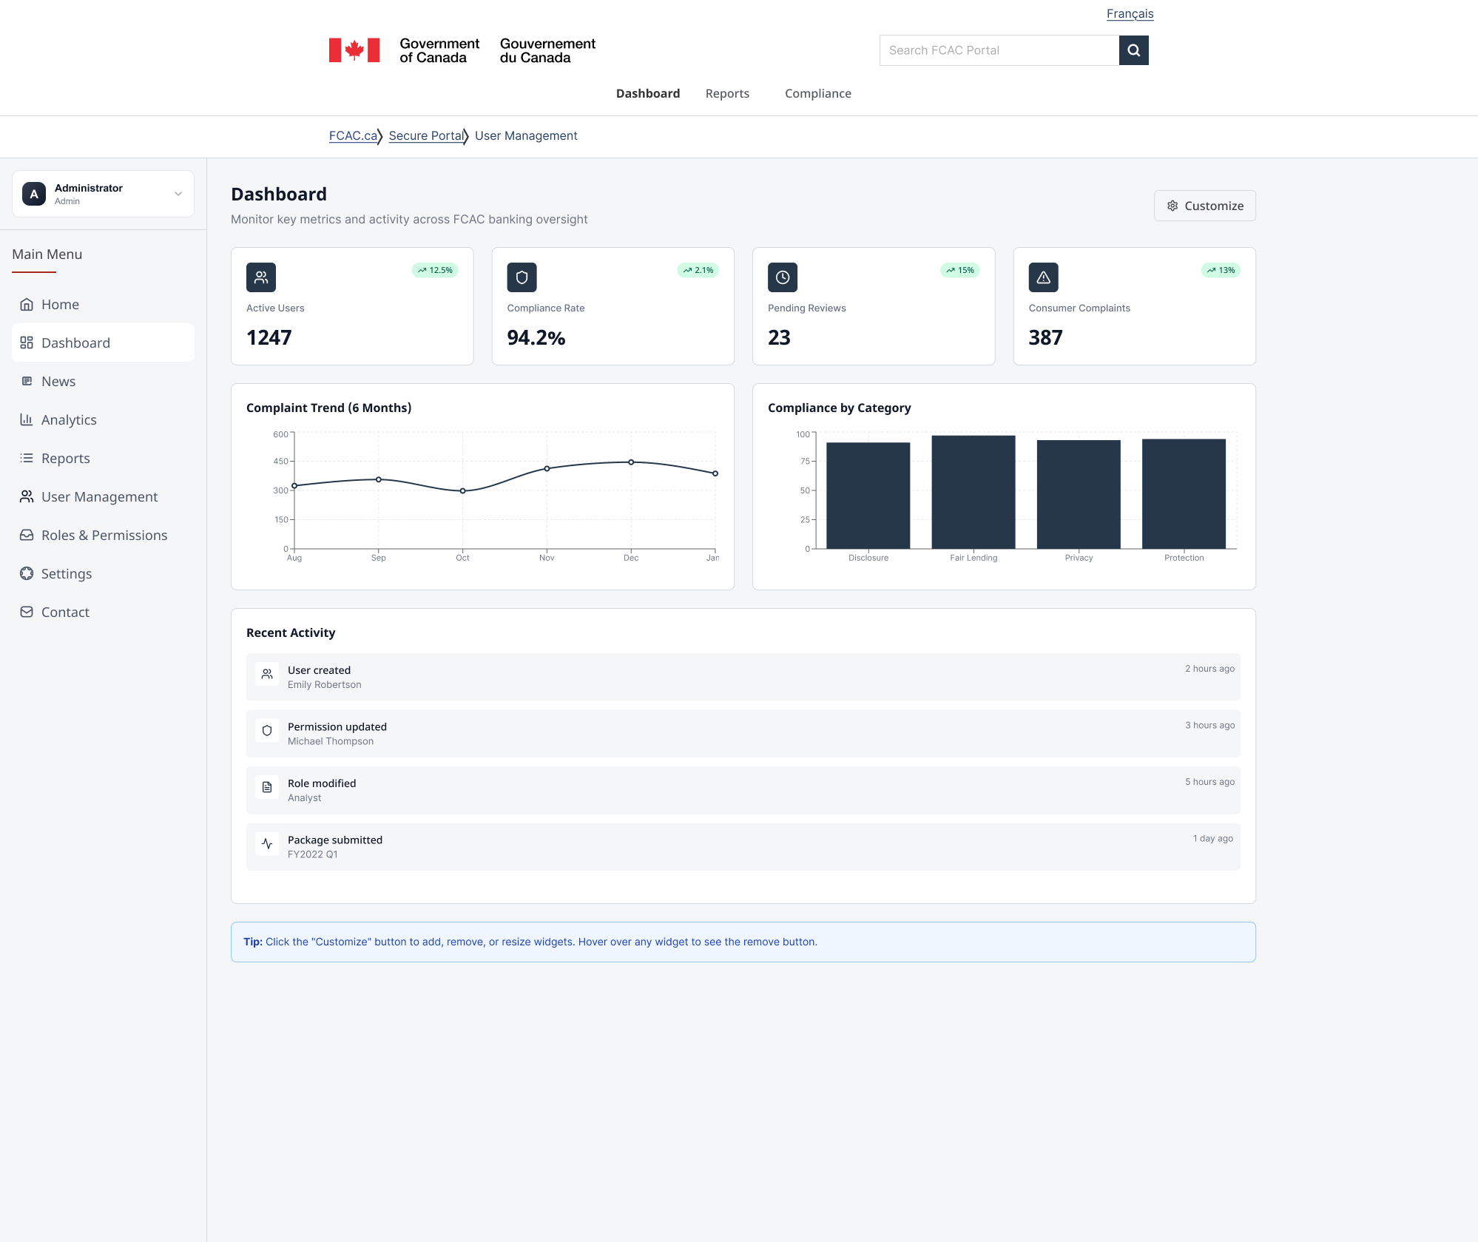Viewport: 1478px width, 1242px height.
Task: Click the 12.5% trend badge on Active Users
Action: point(435,270)
